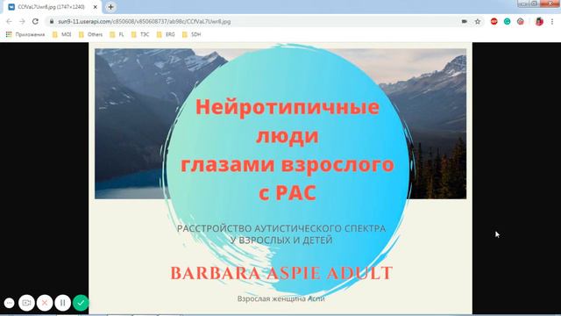Click the browser forward arrow

coord(22,21)
